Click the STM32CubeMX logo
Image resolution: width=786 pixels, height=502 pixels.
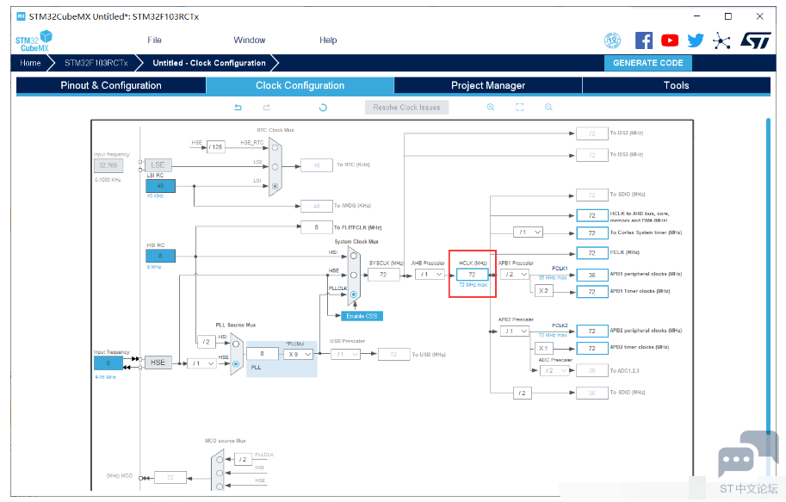tap(34, 40)
